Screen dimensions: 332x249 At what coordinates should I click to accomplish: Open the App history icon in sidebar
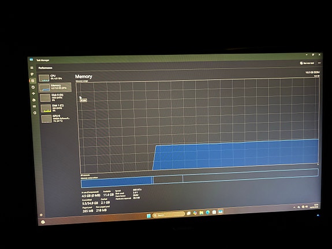coord(33,87)
